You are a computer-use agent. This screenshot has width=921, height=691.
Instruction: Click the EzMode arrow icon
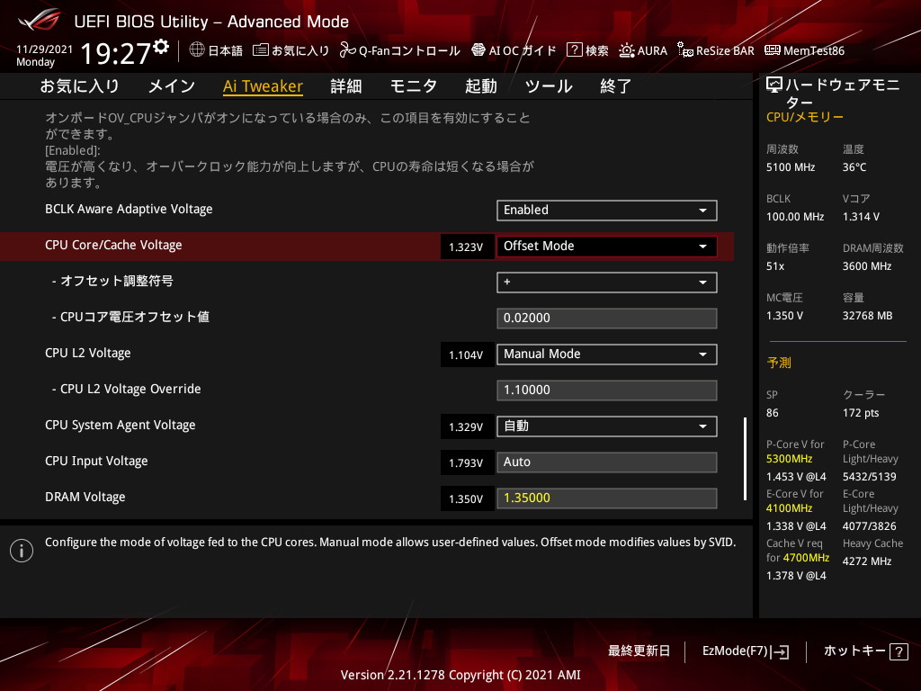tap(781, 651)
